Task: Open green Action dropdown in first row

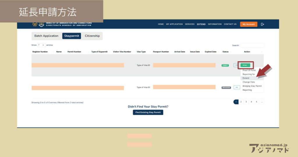Action: [245, 65]
